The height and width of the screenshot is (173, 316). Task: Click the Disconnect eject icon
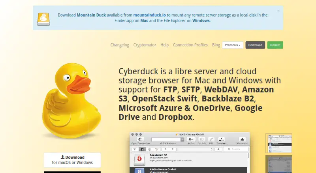[242, 139]
